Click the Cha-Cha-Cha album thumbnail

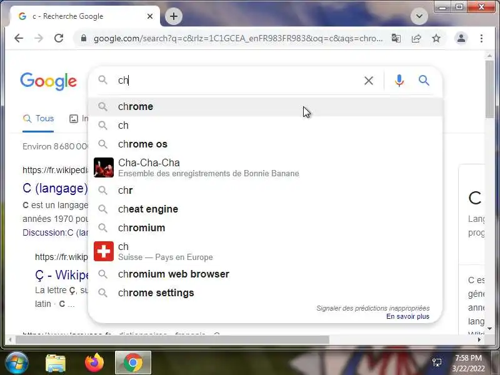(x=104, y=167)
